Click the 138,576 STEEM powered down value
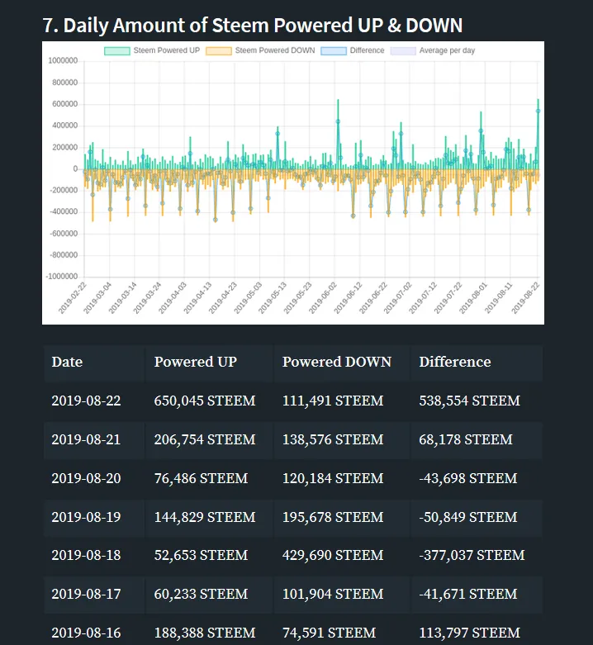The height and width of the screenshot is (645, 593). click(333, 439)
